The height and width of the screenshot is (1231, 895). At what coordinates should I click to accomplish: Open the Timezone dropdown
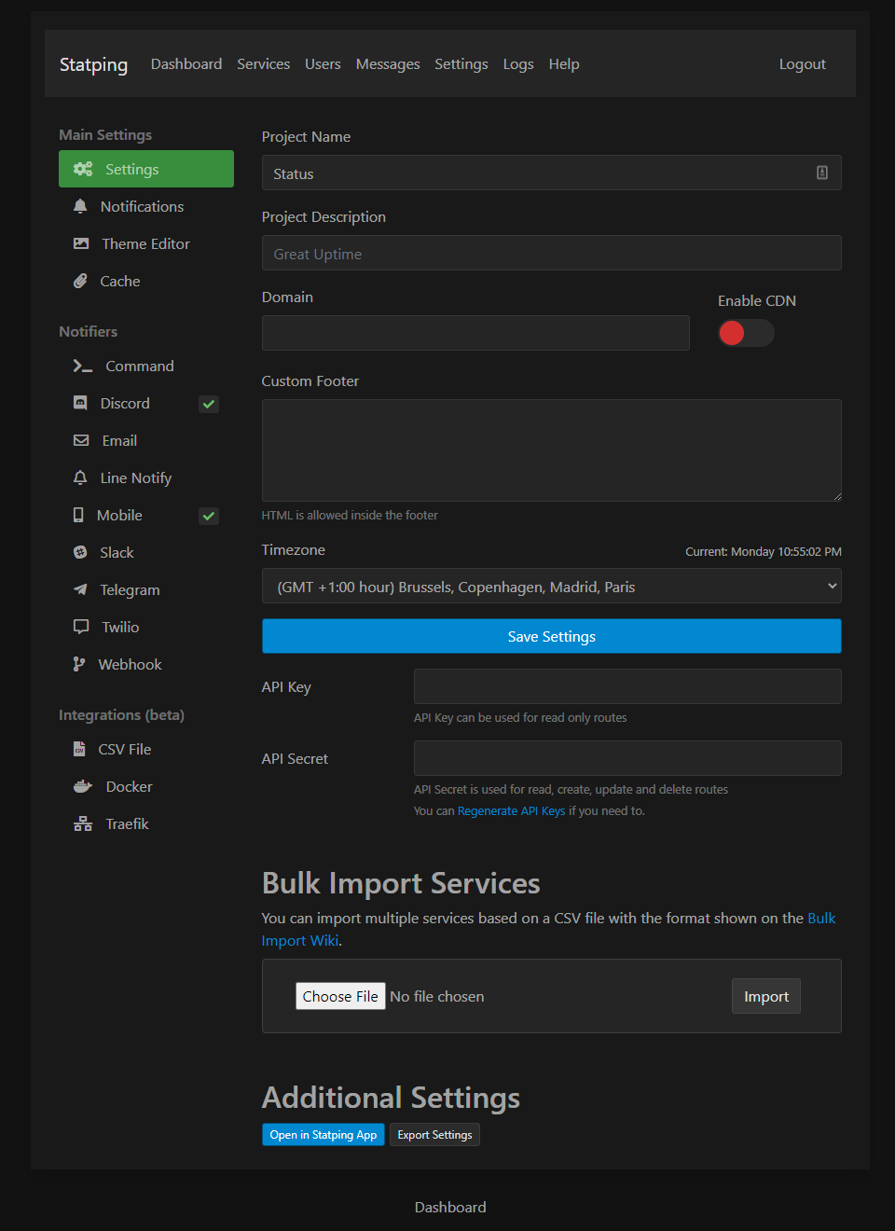(551, 587)
